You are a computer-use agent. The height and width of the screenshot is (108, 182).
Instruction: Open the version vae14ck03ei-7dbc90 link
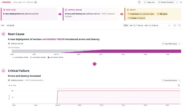point(53,39)
